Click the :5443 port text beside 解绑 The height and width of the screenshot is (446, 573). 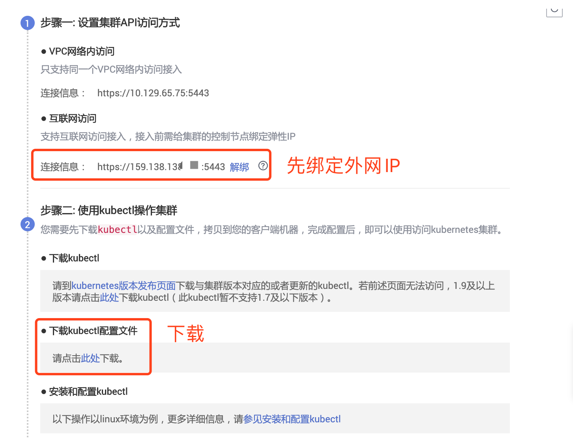click(213, 167)
